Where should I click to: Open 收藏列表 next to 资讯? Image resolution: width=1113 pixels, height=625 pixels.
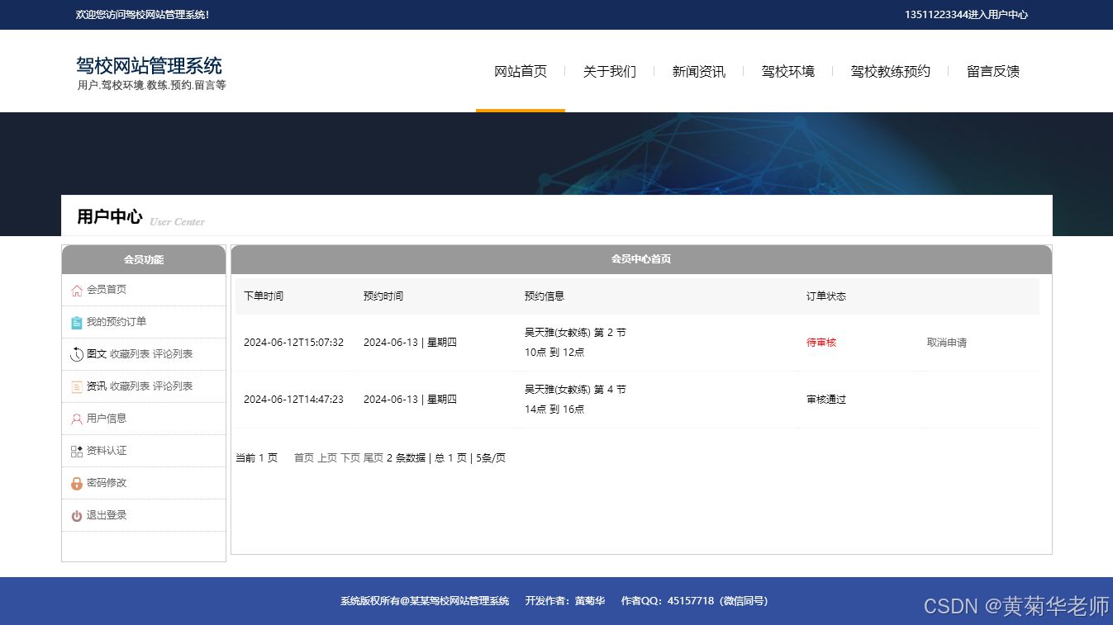[x=130, y=386]
